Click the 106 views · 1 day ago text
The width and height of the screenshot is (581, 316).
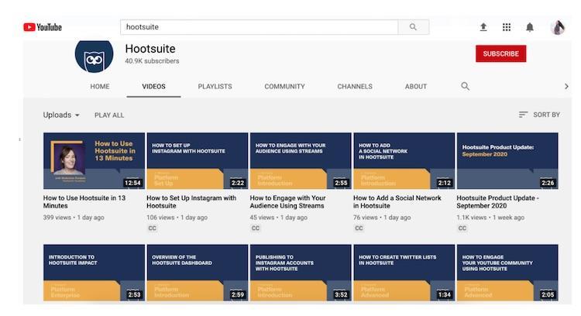click(x=177, y=218)
